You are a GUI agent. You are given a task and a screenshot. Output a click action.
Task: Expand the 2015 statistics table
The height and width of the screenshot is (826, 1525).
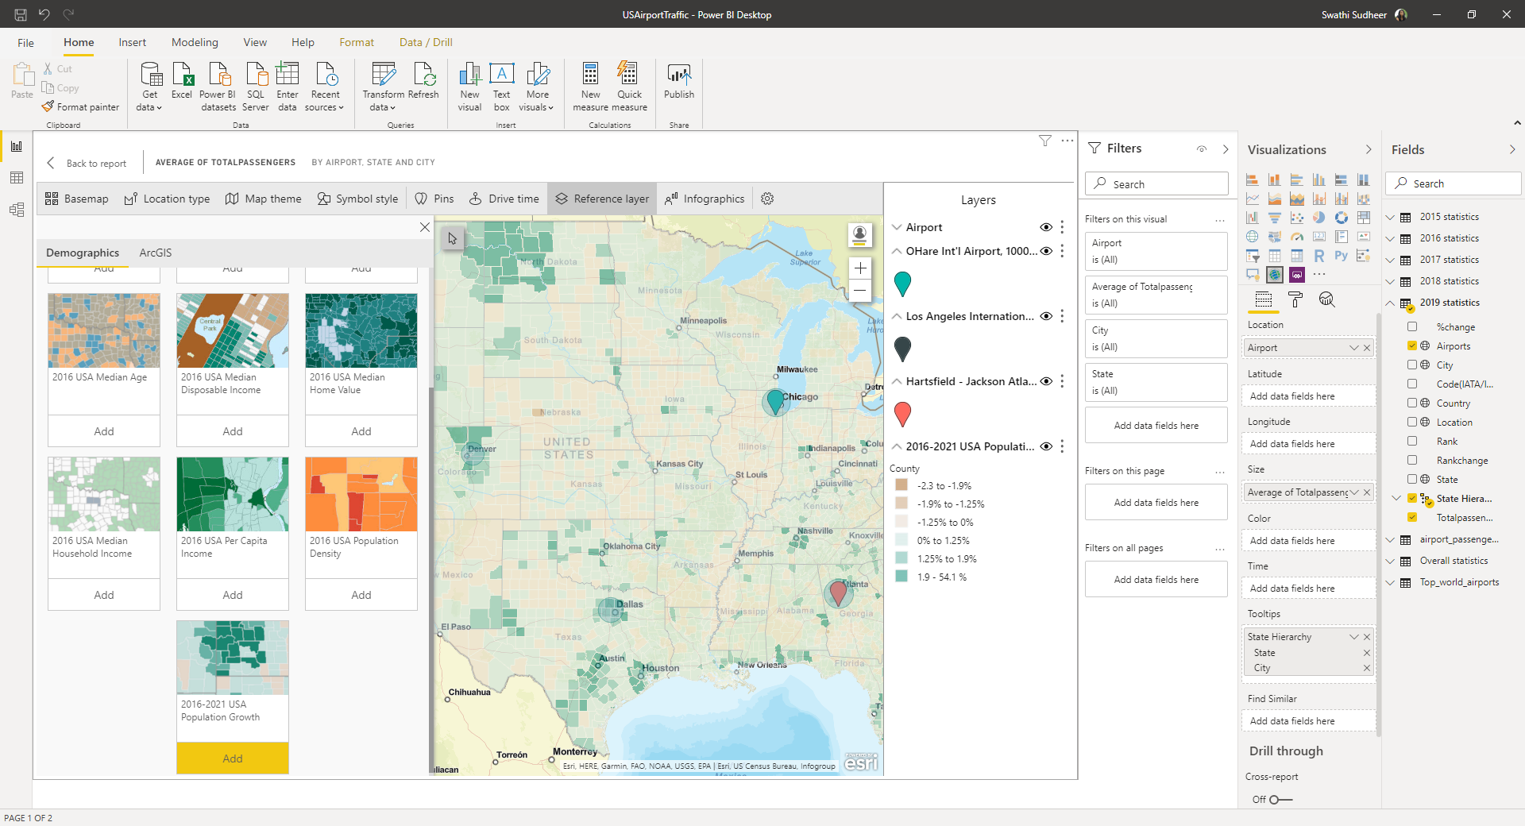pos(1390,217)
